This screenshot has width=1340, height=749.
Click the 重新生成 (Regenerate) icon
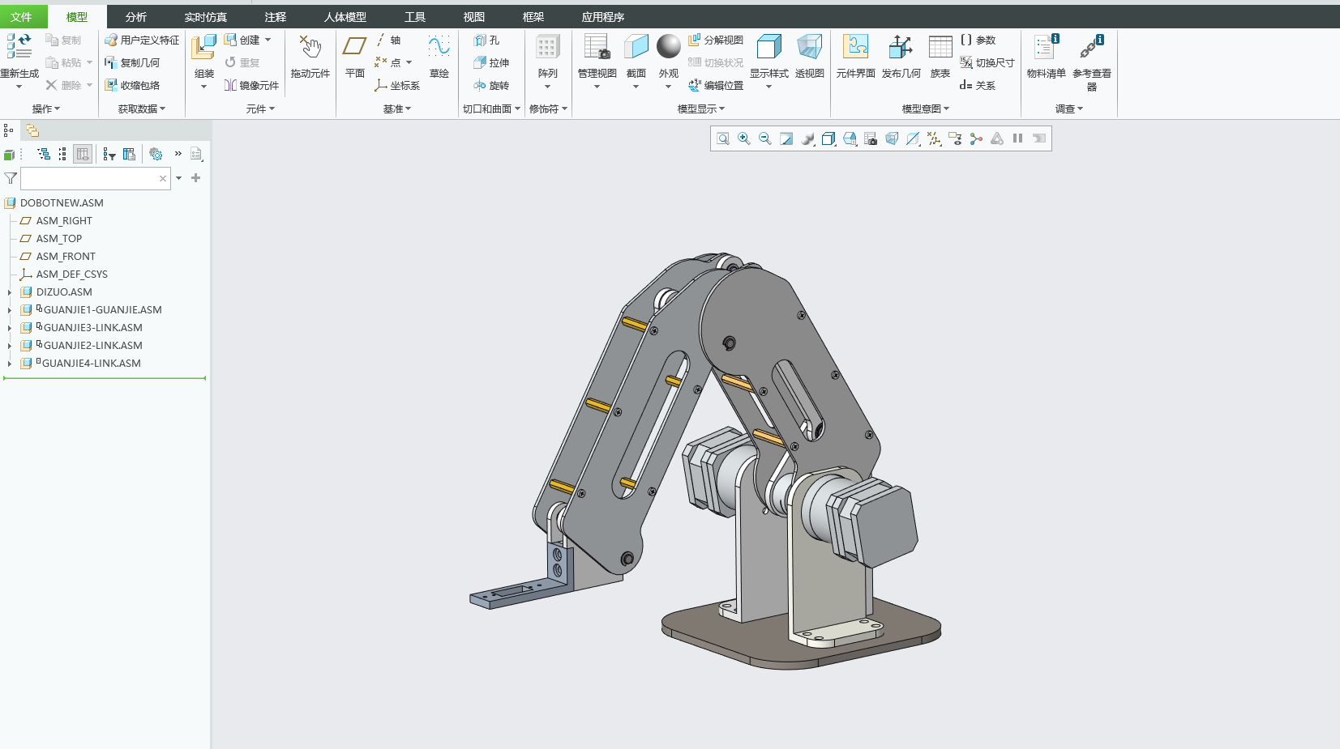(x=19, y=46)
